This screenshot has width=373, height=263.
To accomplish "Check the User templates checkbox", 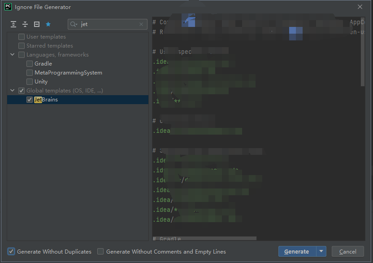I will [22, 37].
